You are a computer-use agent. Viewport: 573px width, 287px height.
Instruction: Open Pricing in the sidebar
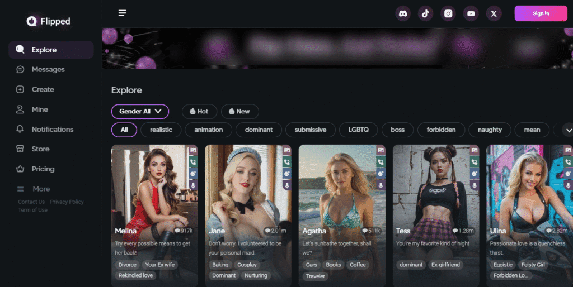pos(35,169)
